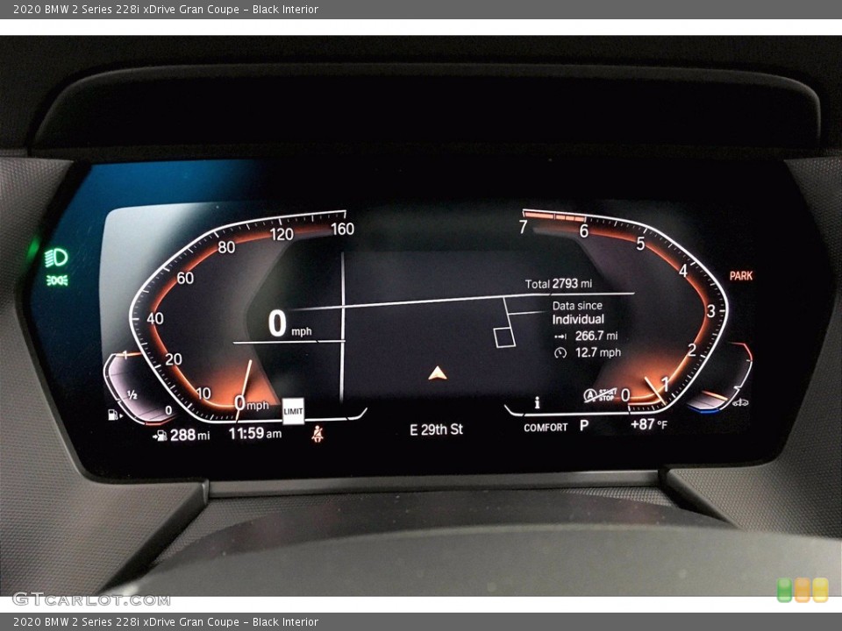Screen dimensions: 842x631
Task: Click the 6 mark on tachometer
Action: point(584,231)
